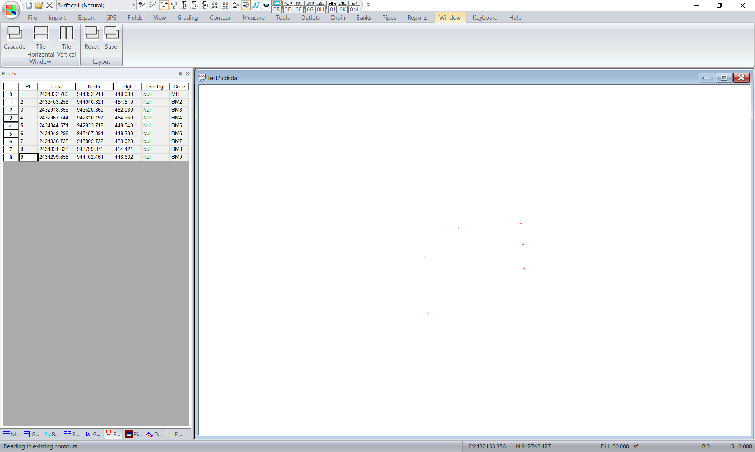Close the Points panel

pos(188,73)
